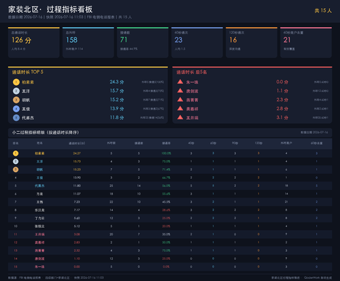This screenshot has height=281, width=340.
Task: Click the 24.3 分 value in the TOP 5 list
Action: click(x=117, y=82)
